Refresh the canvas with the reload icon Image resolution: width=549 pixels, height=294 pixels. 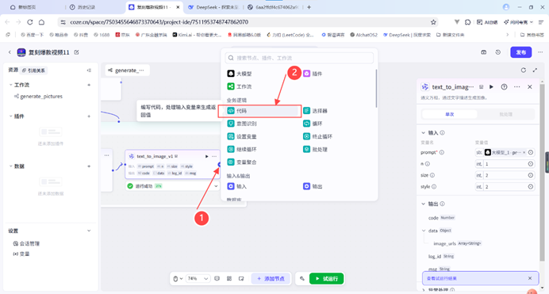(x=523, y=71)
